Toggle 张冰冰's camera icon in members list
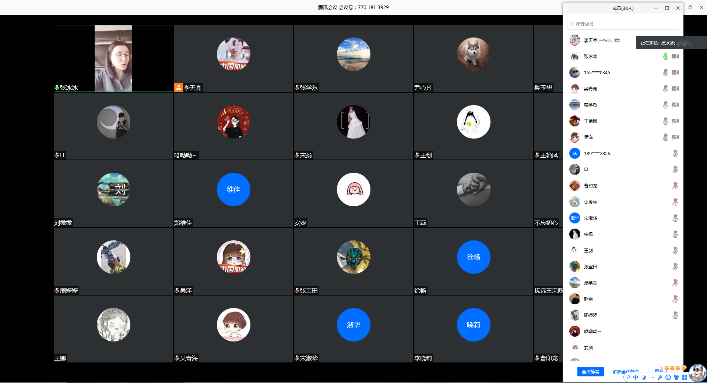 675,56
